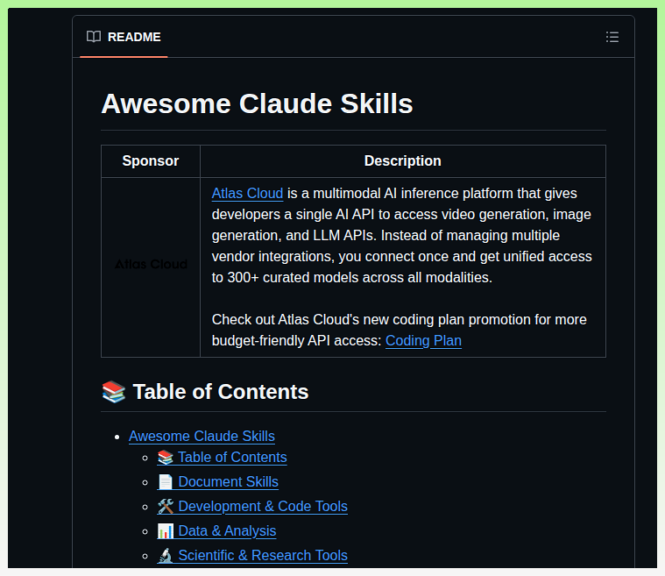Click the README book icon

tap(94, 37)
